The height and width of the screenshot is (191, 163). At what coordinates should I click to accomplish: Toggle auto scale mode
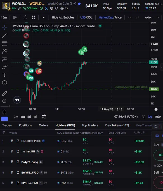(157, 117)
